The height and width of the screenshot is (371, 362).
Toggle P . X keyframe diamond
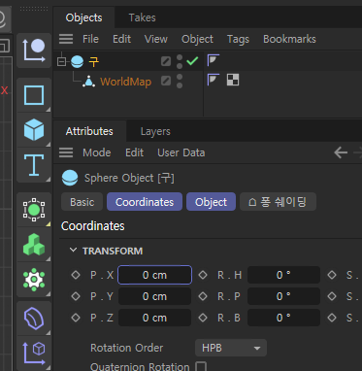point(76,275)
